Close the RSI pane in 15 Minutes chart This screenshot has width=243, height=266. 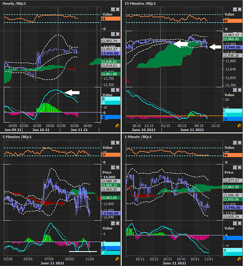pos(240,9)
